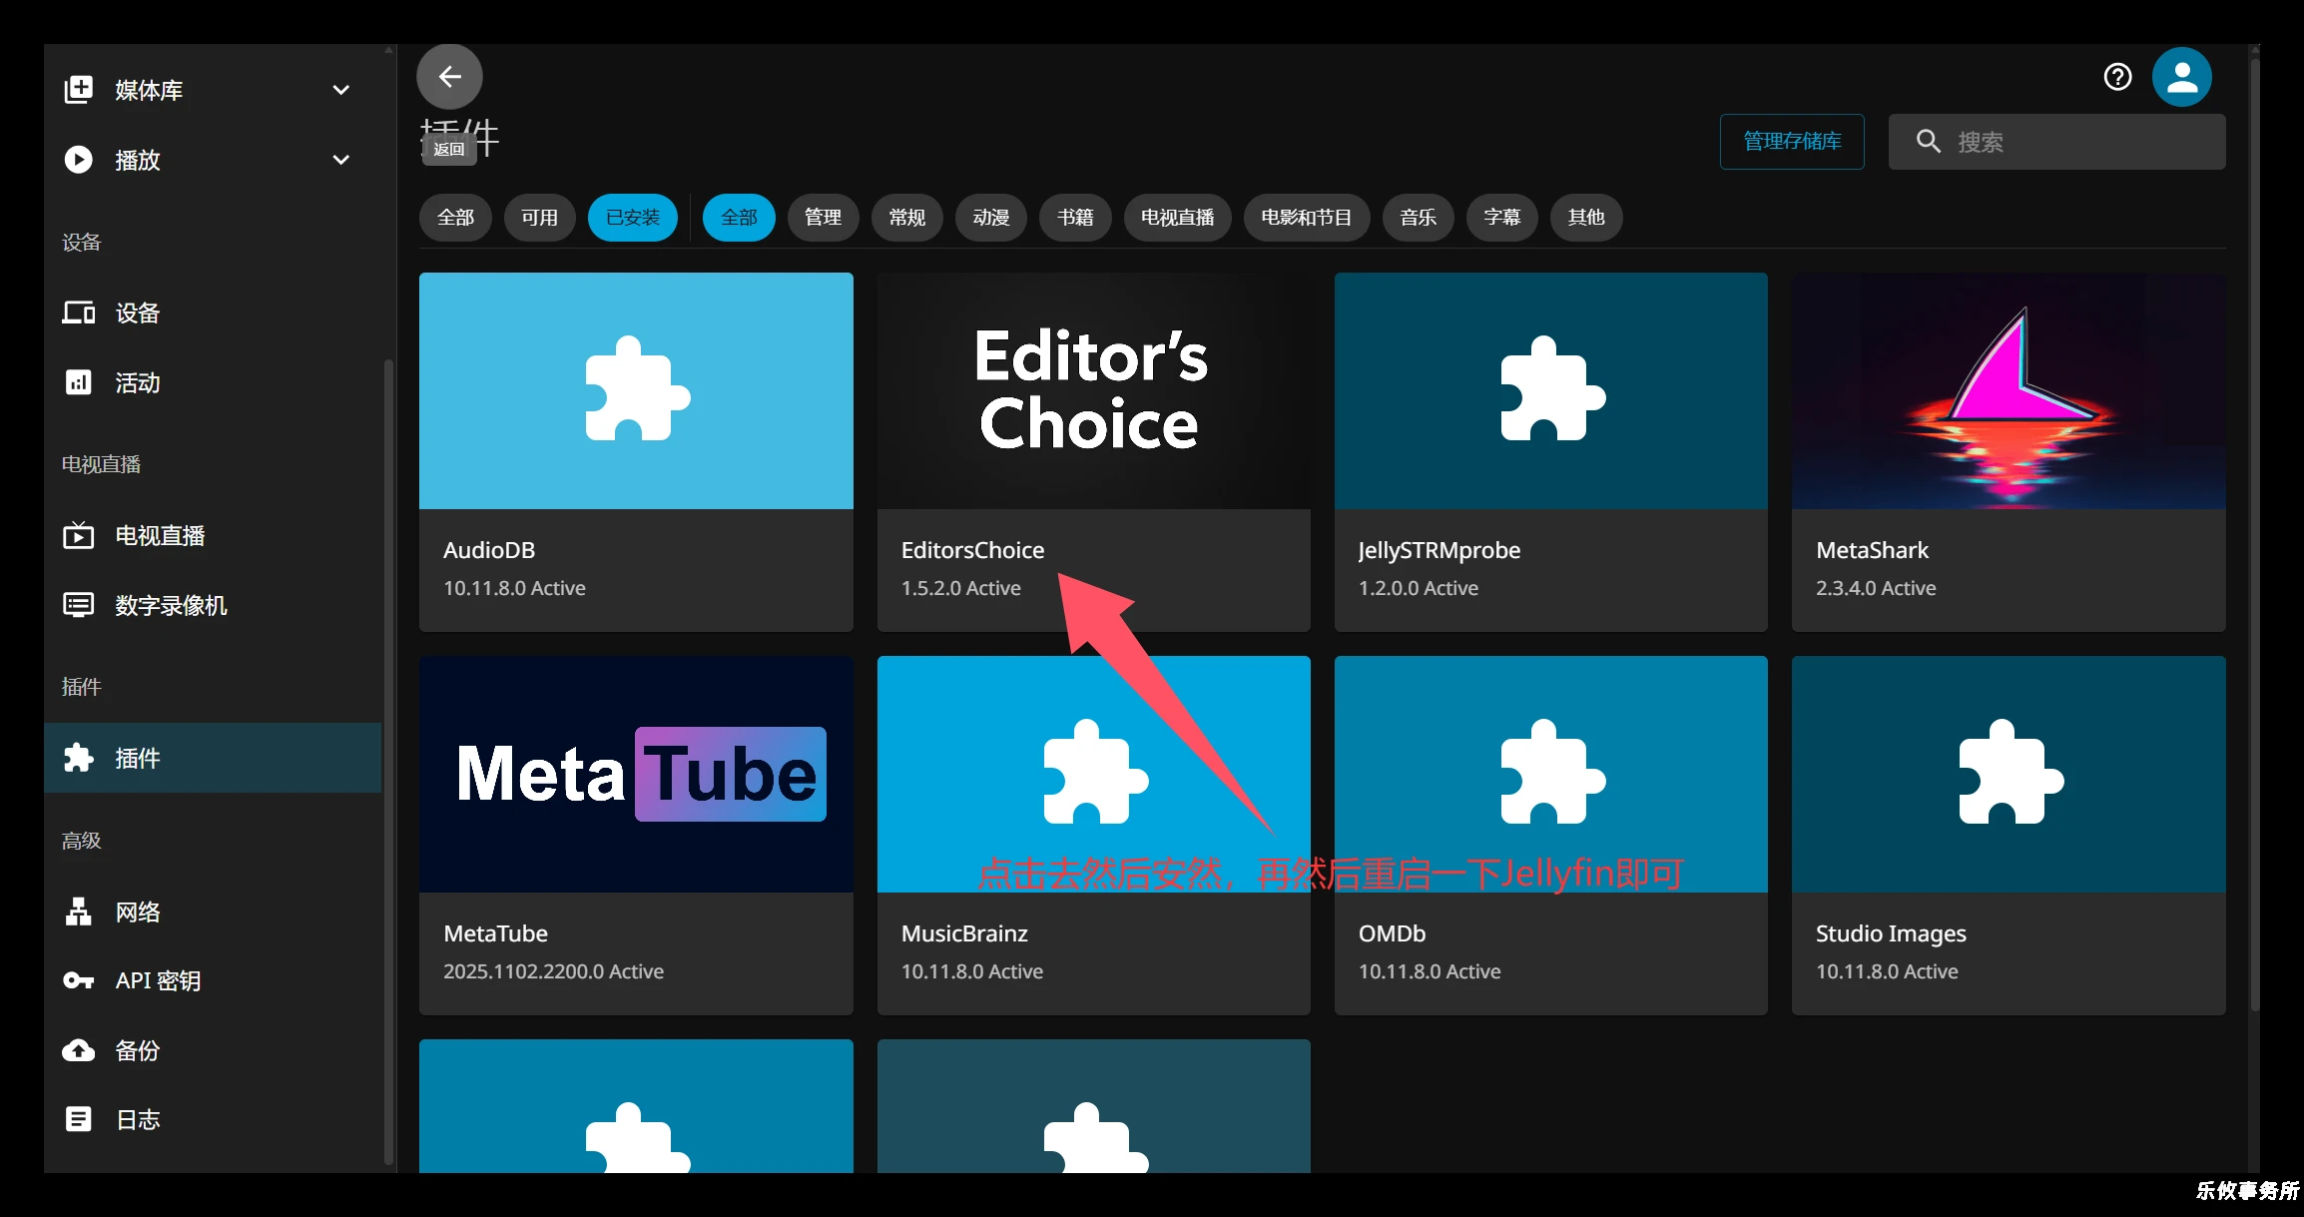Click the AudioDB plugin name
This screenshot has height=1217, width=2304.
click(489, 550)
